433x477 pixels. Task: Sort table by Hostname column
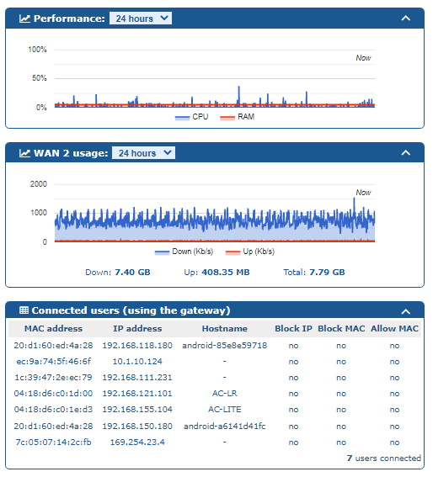tap(225, 329)
